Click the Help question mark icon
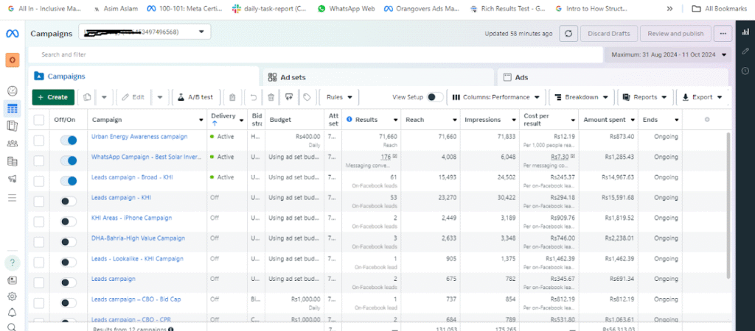The image size is (755, 331). click(x=12, y=263)
